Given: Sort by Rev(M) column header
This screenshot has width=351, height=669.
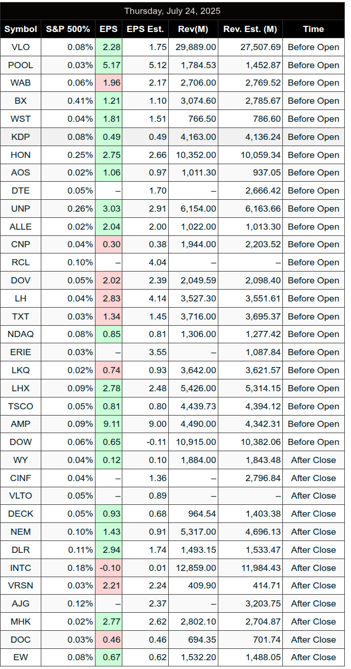Looking at the screenshot, I should [194, 29].
